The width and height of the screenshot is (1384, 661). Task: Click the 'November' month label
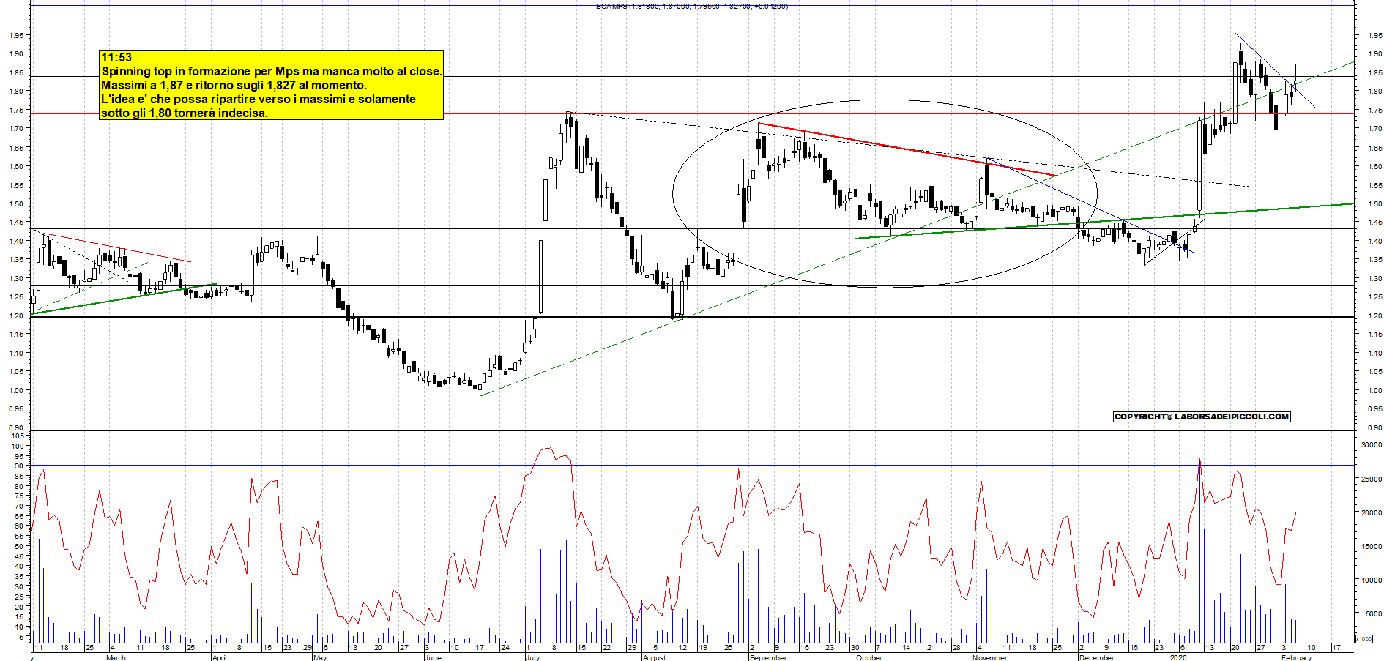tap(990, 657)
